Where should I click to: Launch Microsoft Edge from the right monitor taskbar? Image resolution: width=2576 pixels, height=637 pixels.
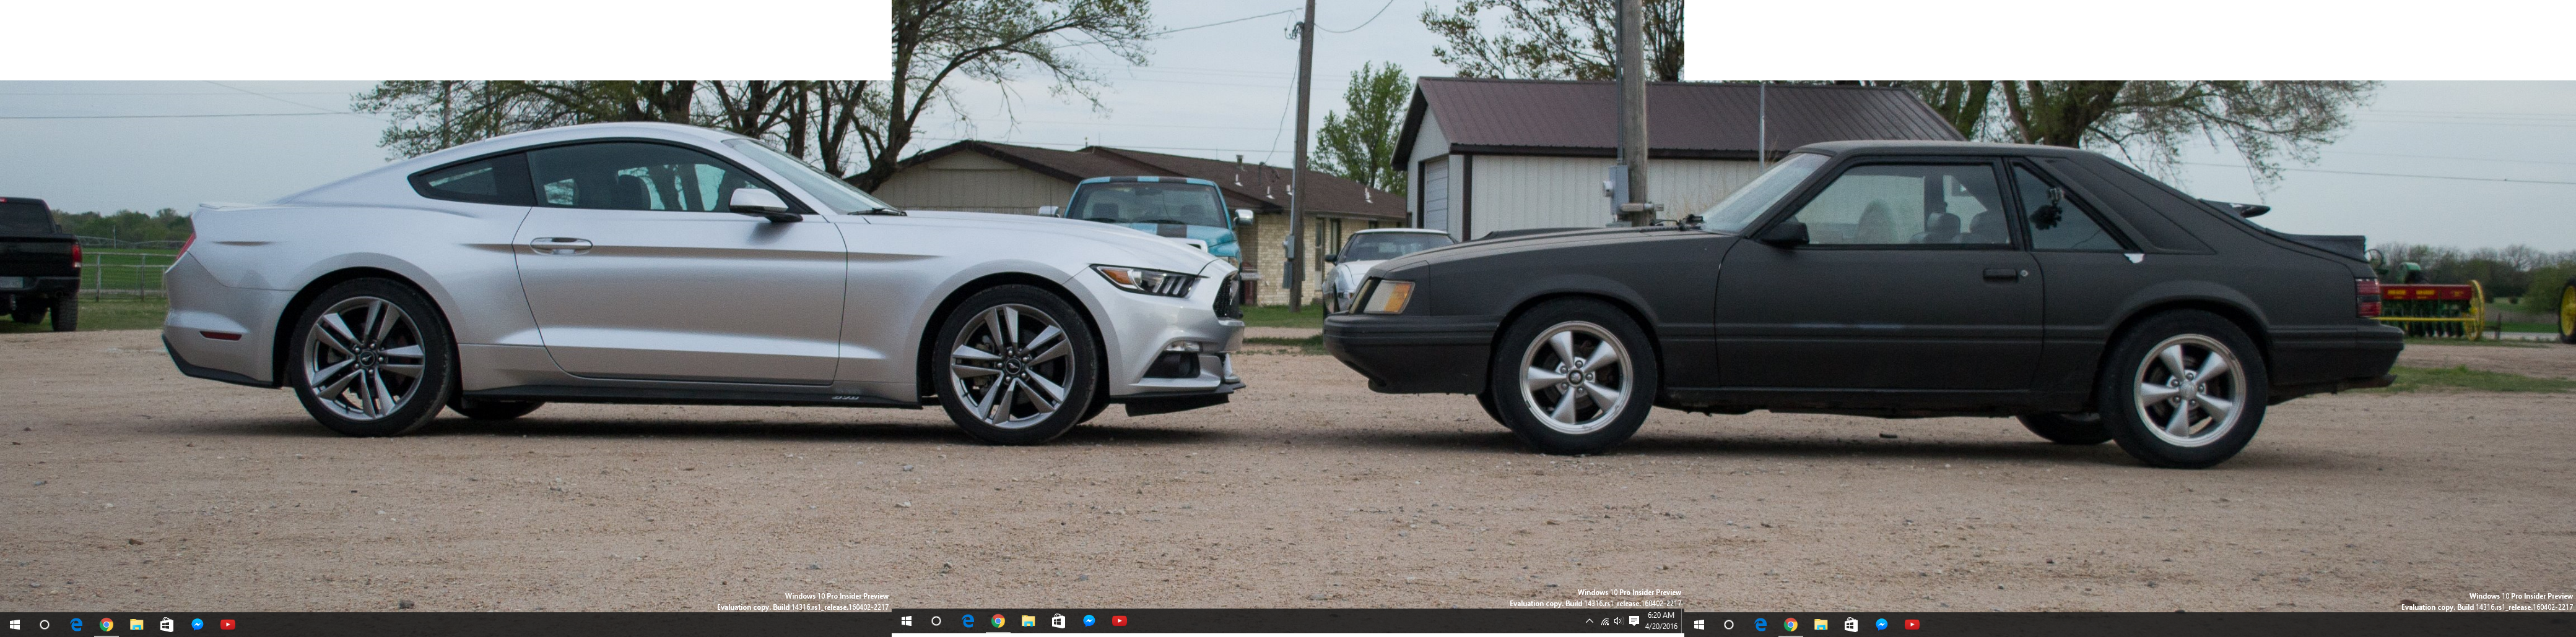pyautogui.click(x=1760, y=624)
